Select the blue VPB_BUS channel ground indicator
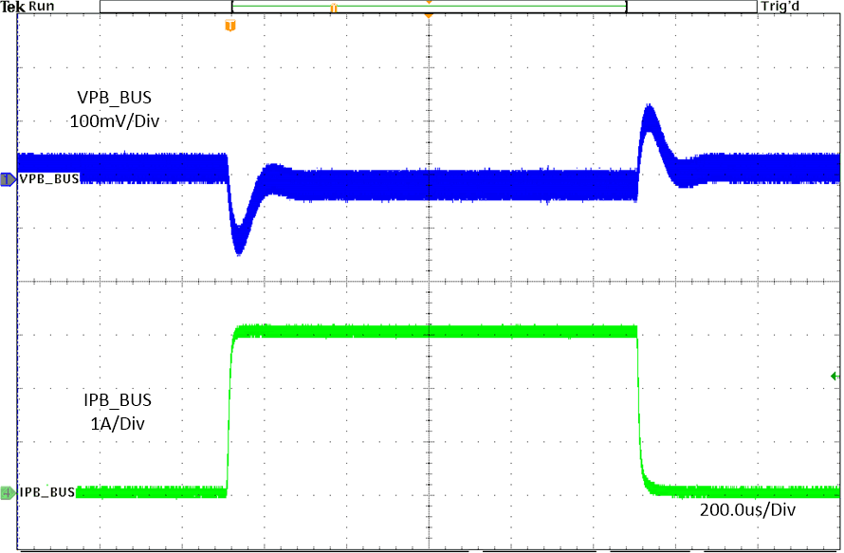 coord(8,178)
